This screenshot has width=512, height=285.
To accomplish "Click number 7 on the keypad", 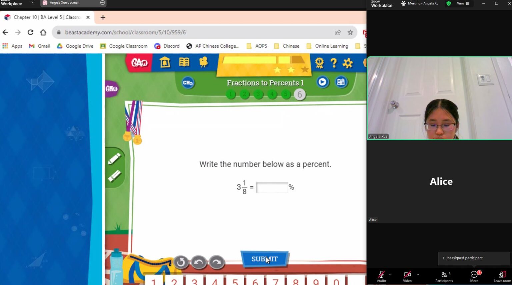I will [275, 280].
